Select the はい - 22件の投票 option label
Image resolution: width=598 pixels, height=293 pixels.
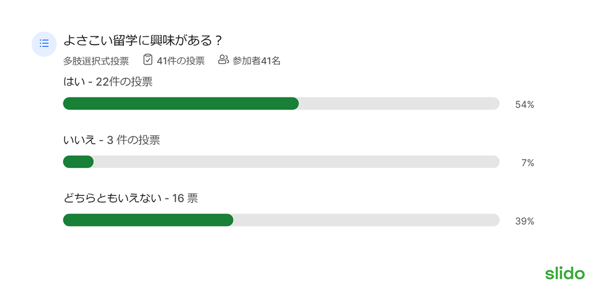(x=108, y=82)
